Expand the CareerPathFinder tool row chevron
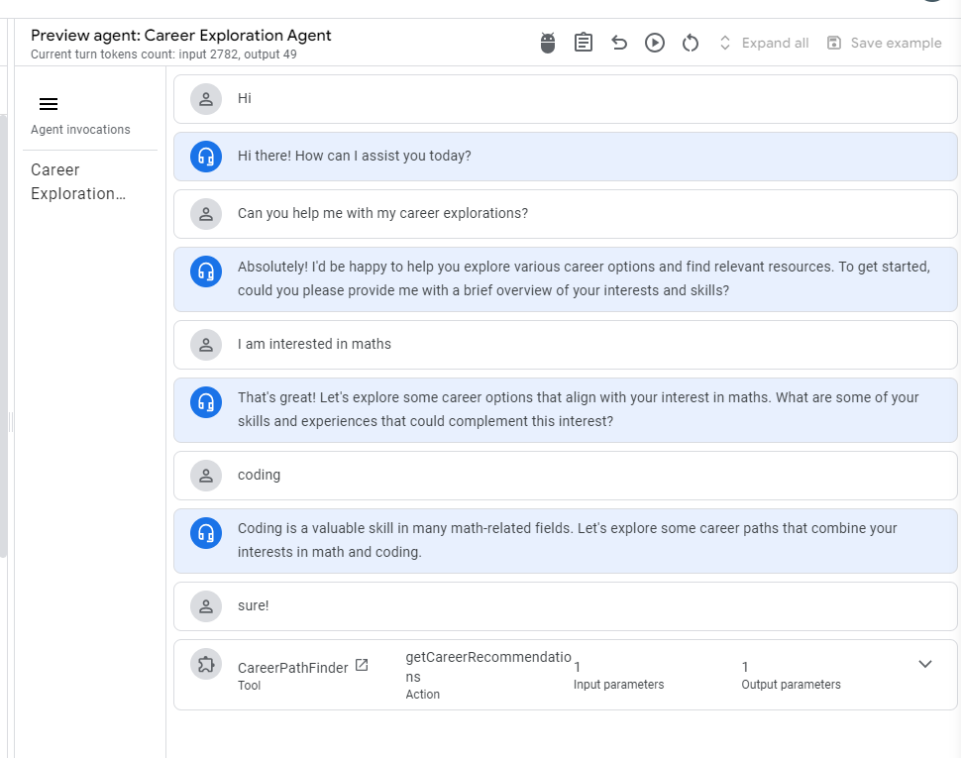The height and width of the screenshot is (758, 961). 925,664
